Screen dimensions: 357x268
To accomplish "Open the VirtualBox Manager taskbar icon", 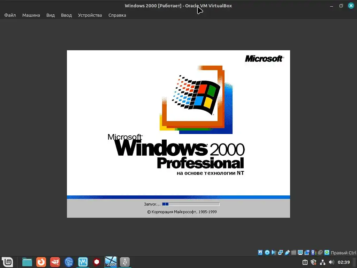I will point(97,262).
